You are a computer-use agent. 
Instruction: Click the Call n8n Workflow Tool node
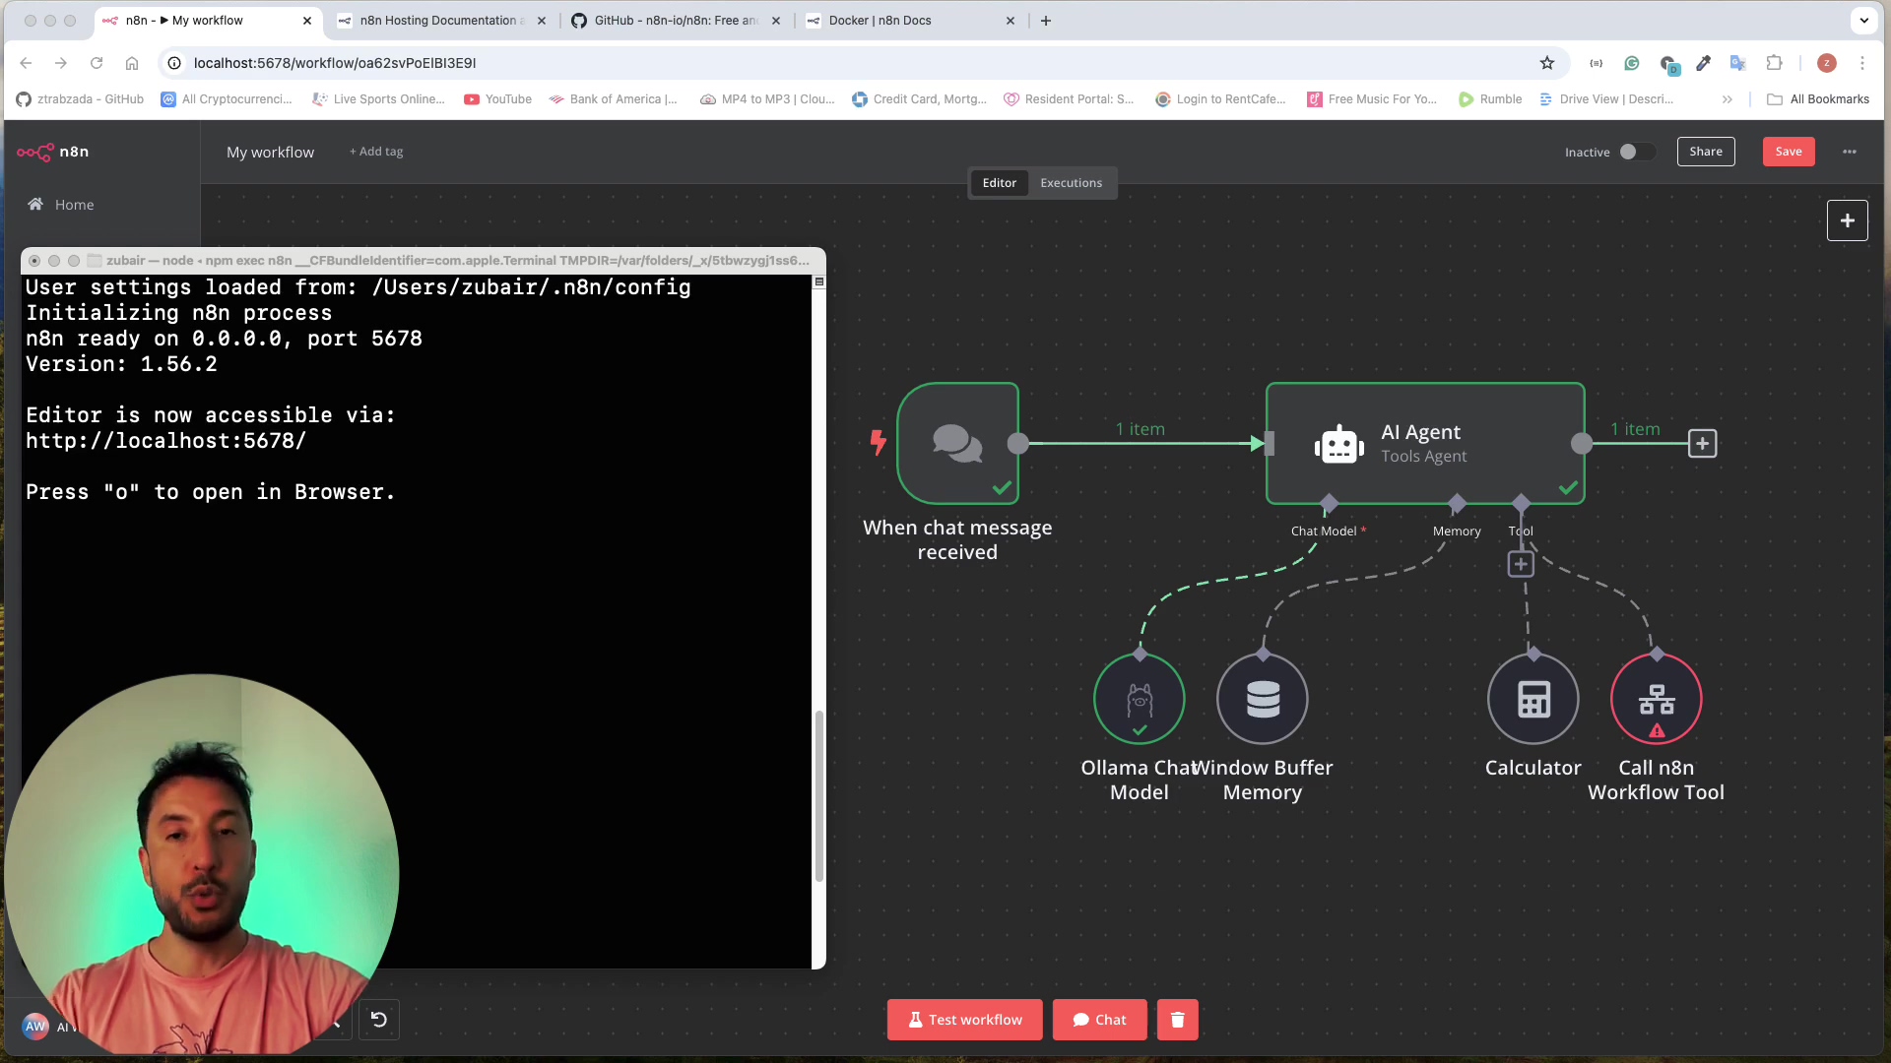(x=1656, y=699)
